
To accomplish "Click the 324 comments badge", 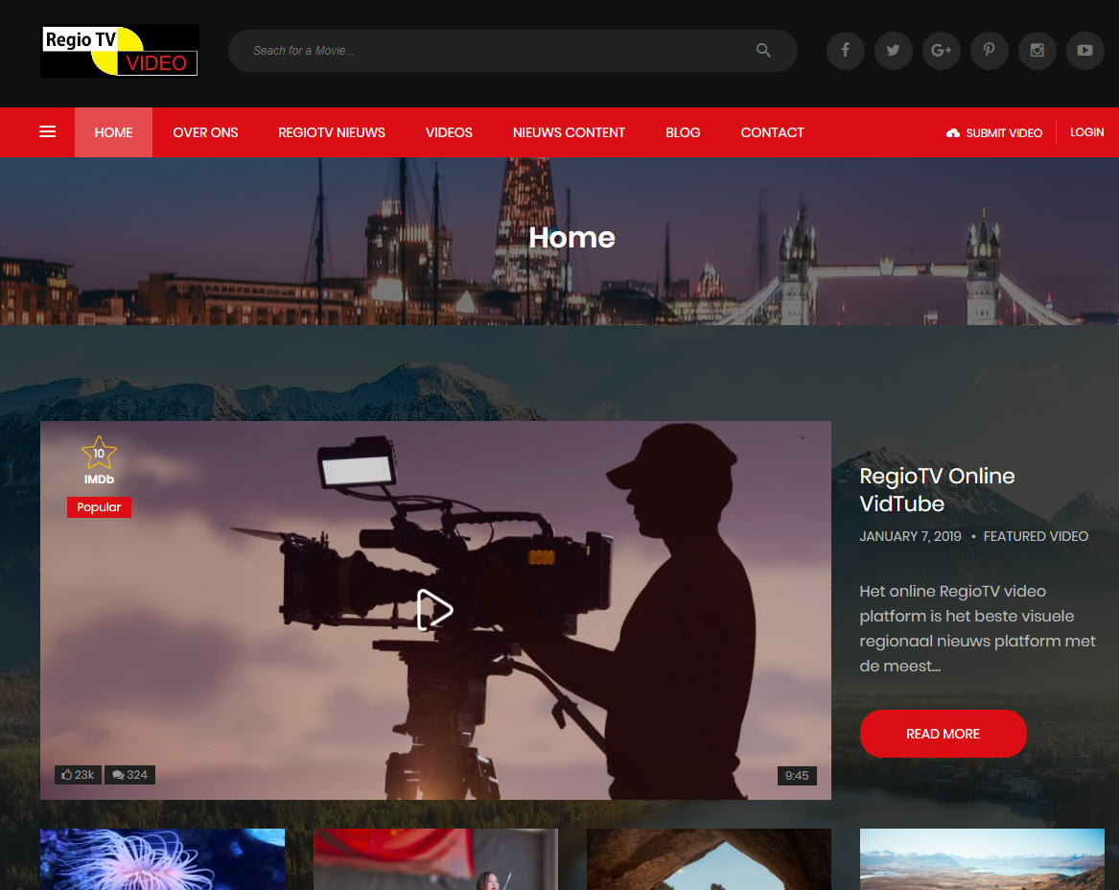I will pyautogui.click(x=129, y=775).
